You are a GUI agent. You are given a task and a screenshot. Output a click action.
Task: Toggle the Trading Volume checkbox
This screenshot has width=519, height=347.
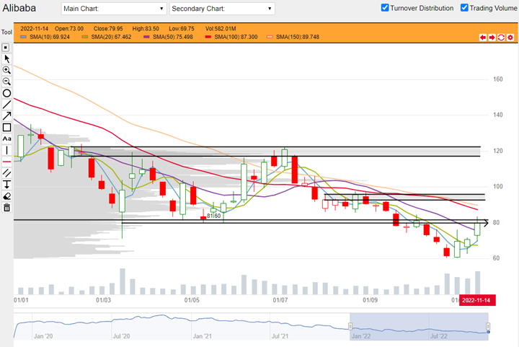(x=464, y=8)
